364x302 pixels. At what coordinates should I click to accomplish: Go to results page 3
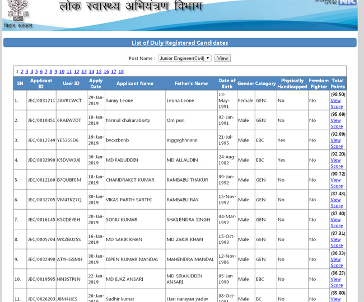coord(27,72)
